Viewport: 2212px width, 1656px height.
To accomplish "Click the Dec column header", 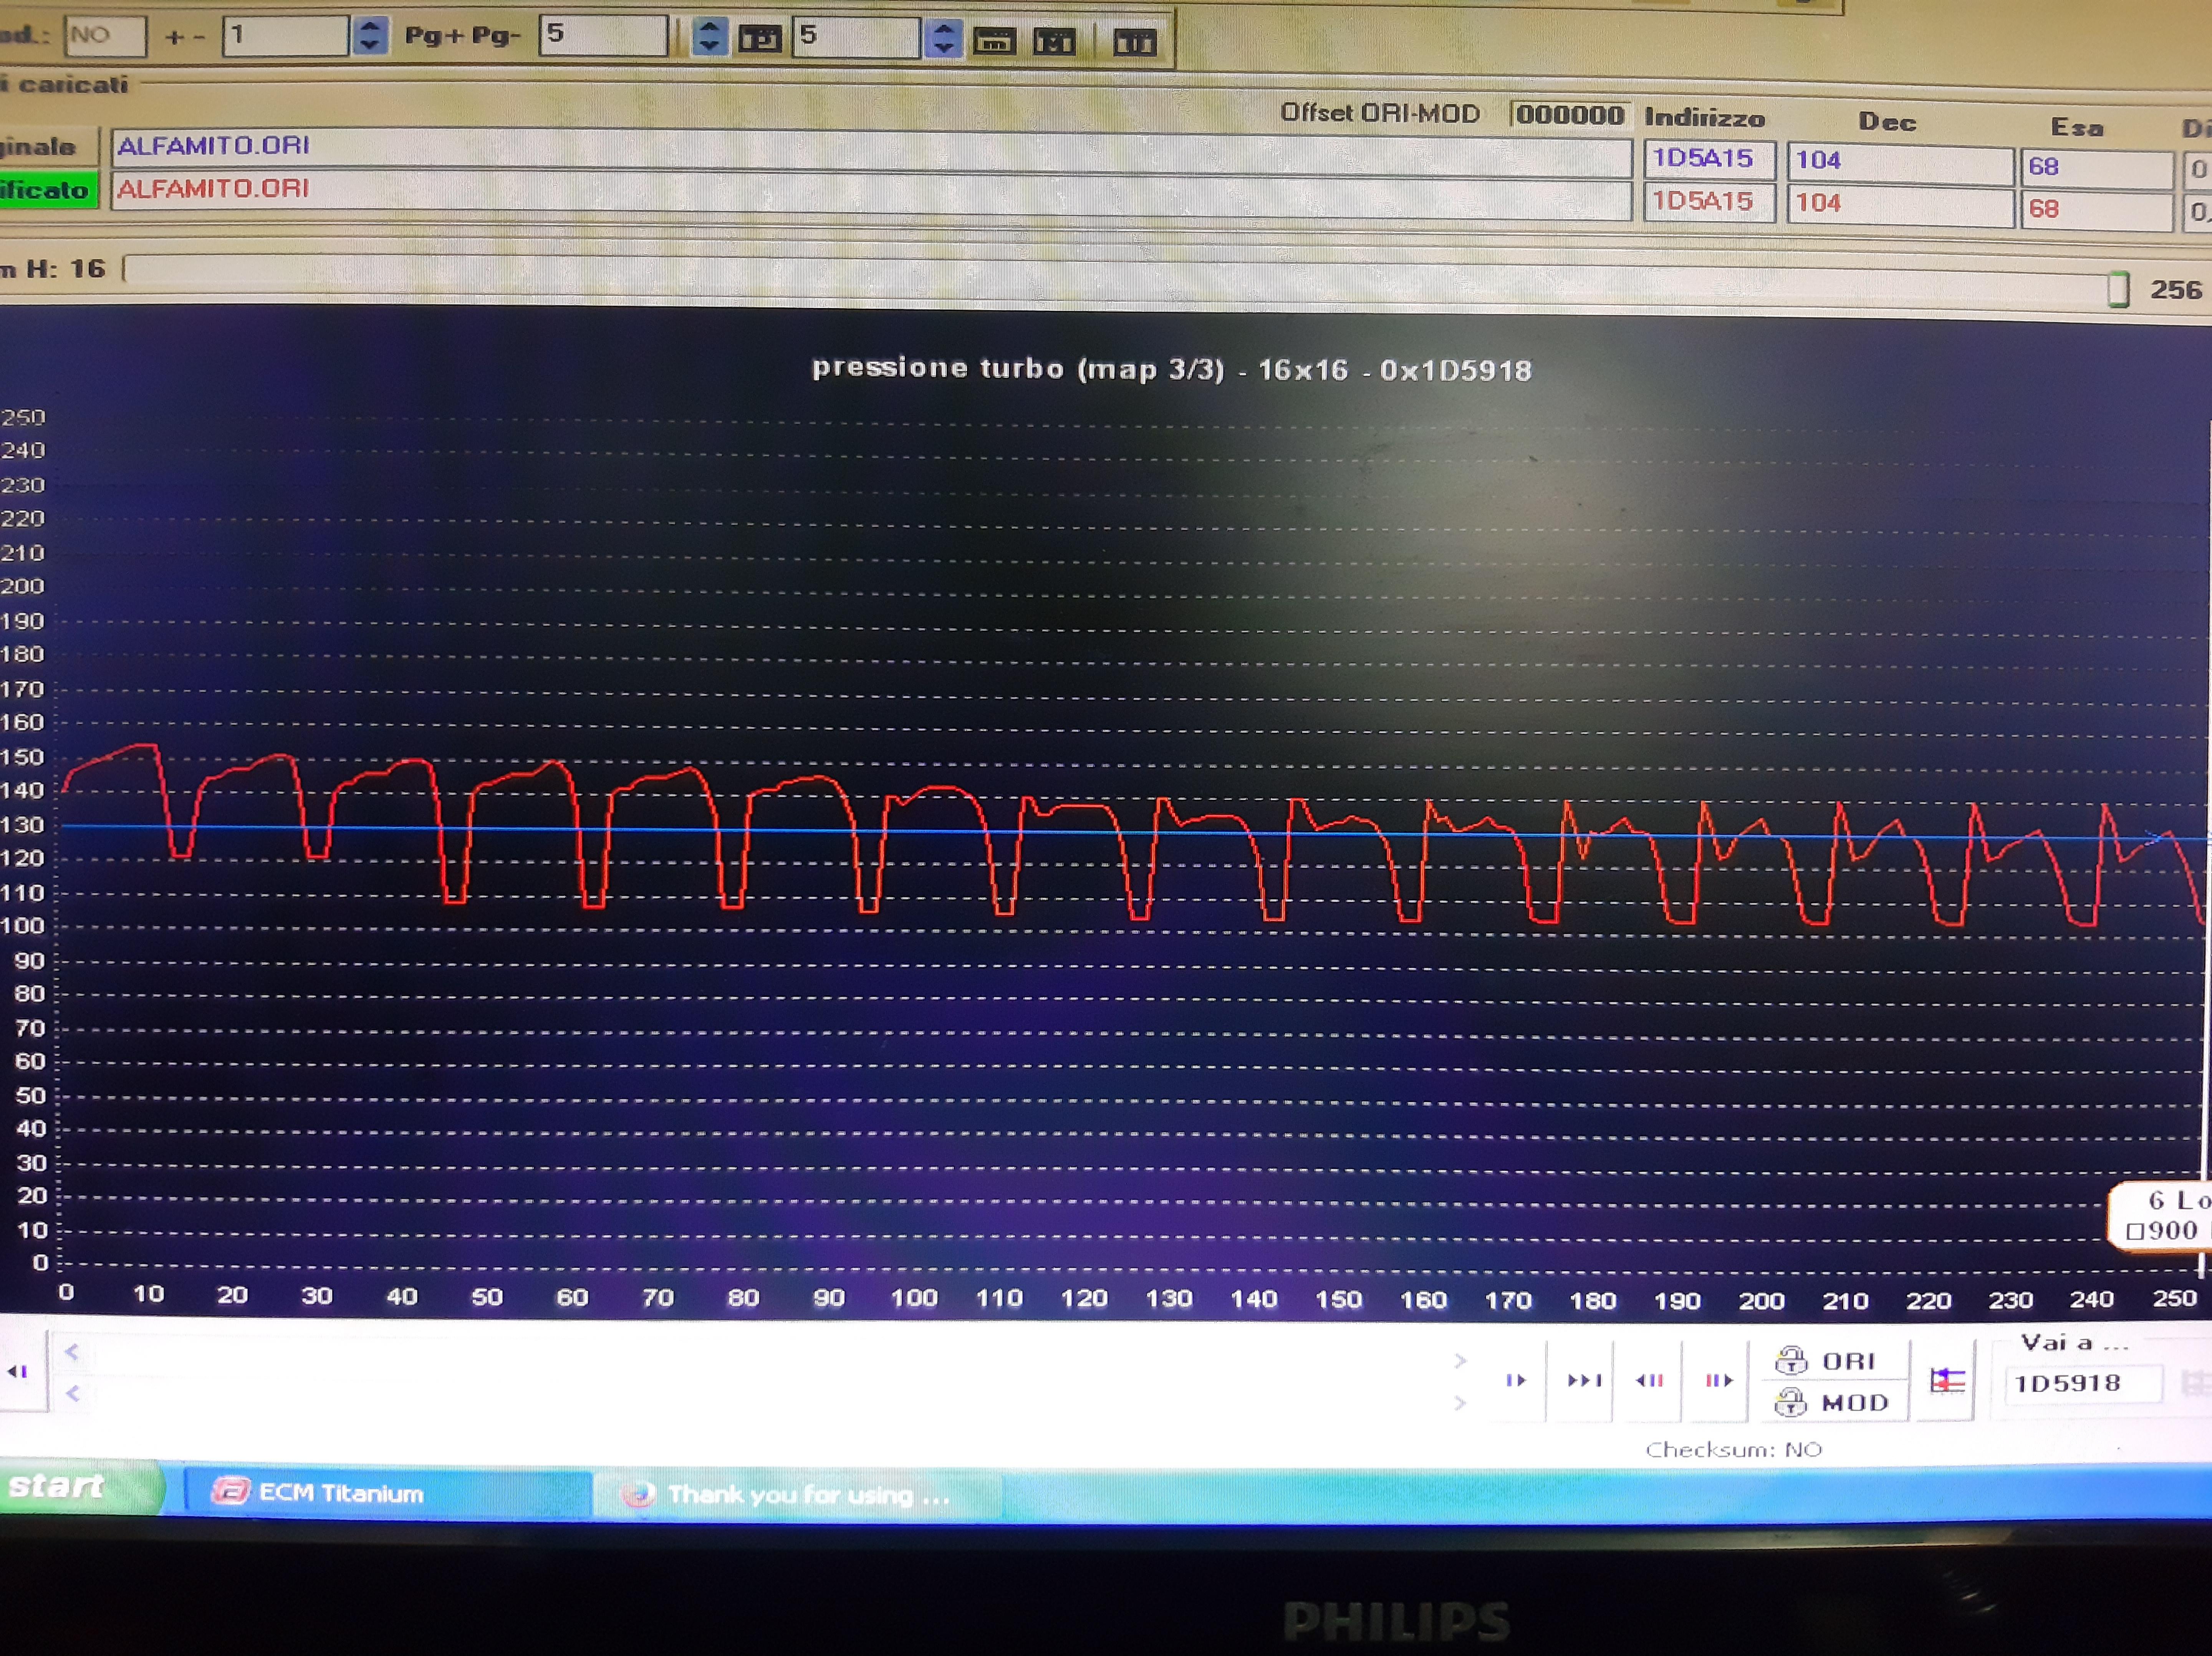I will (1887, 122).
